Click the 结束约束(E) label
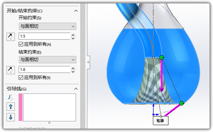 pos(30,52)
